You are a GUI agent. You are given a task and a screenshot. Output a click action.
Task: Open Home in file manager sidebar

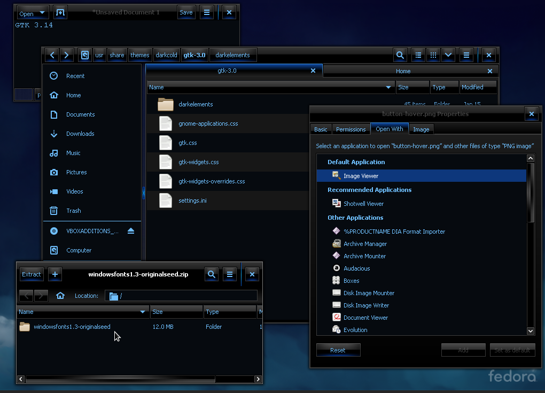92,95
